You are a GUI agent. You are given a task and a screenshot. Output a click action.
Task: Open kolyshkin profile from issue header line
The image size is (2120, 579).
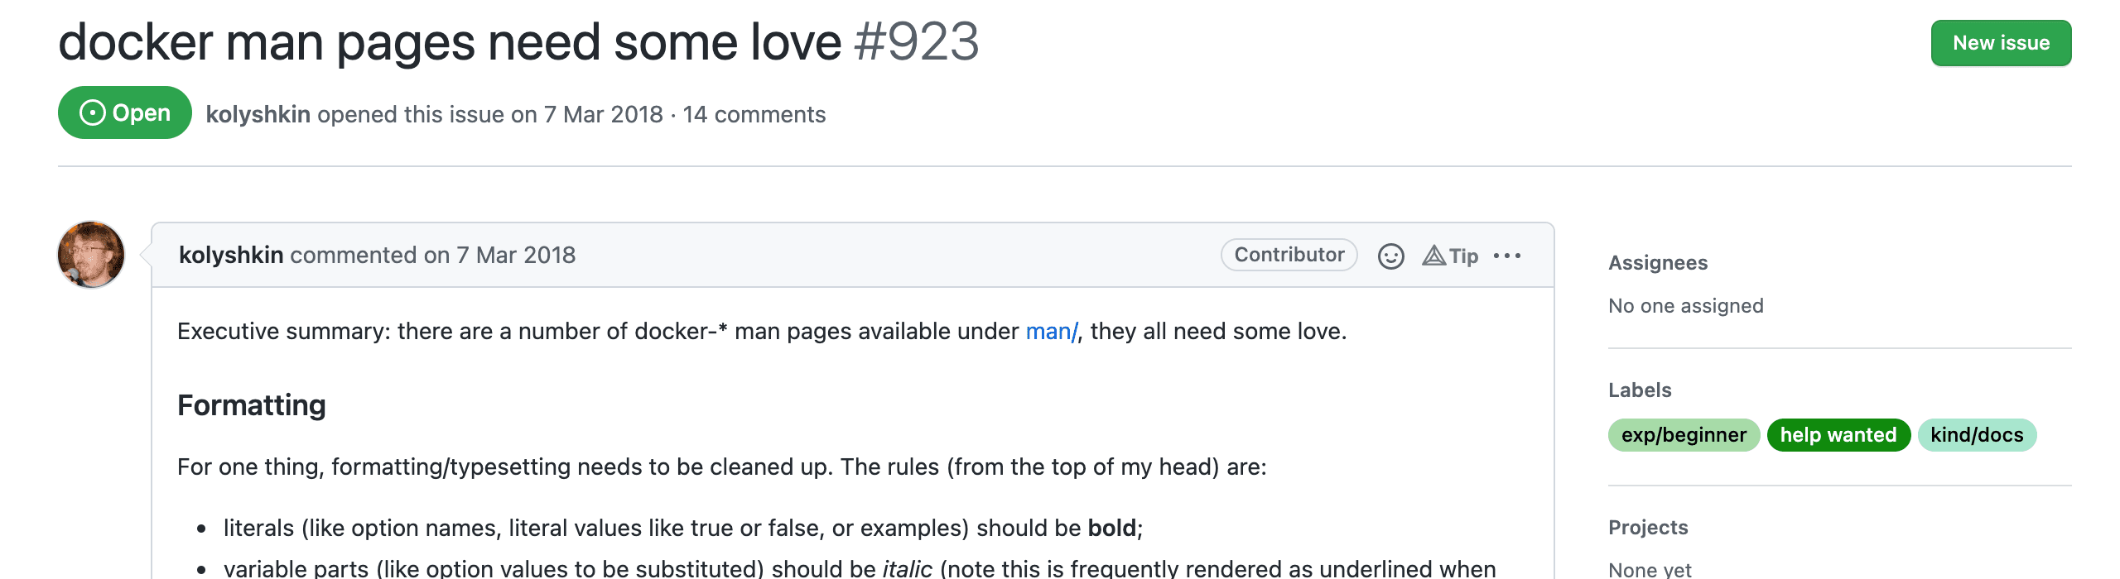pyautogui.click(x=258, y=114)
